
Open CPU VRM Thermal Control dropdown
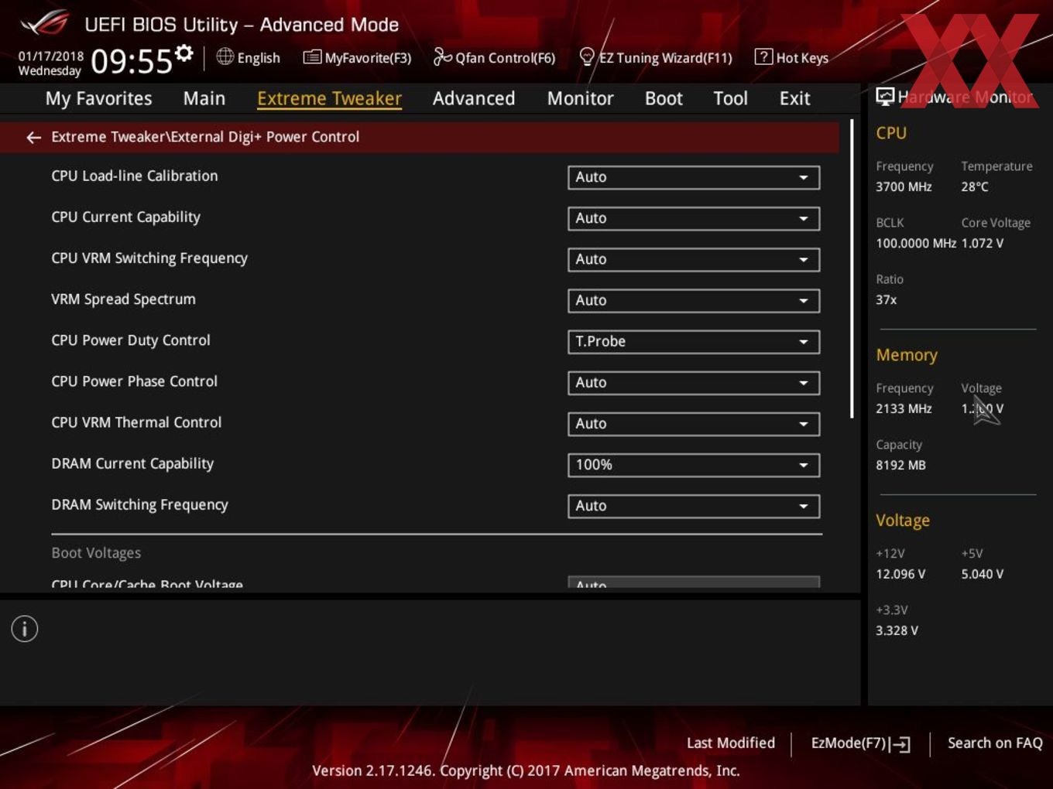[694, 423]
